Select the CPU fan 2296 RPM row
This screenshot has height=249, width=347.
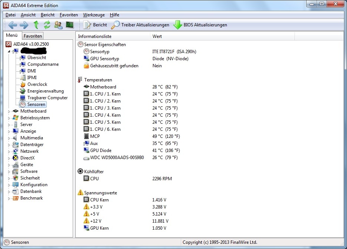[x=128, y=178]
